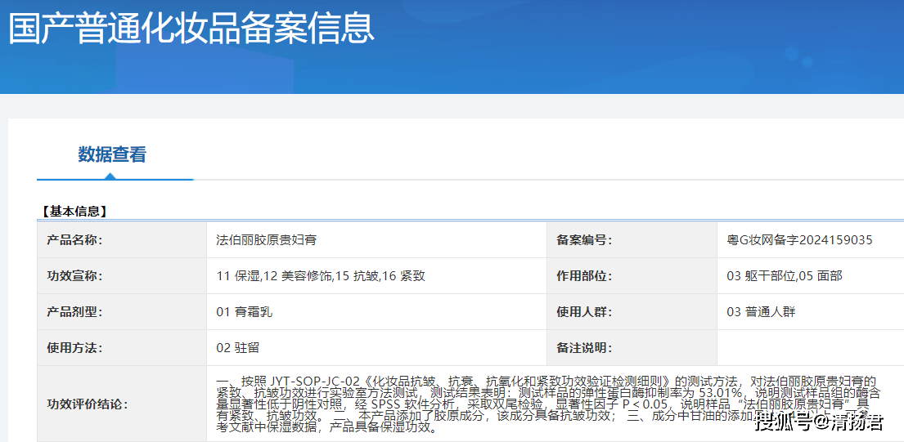The height and width of the screenshot is (442, 904).
Task: Select the 03 普通人群 value
Action: click(x=761, y=312)
